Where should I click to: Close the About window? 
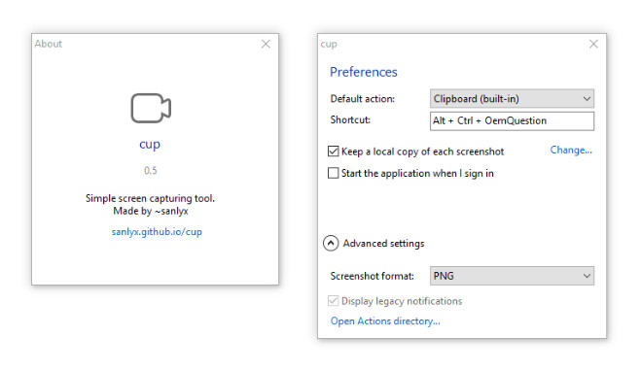point(266,44)
